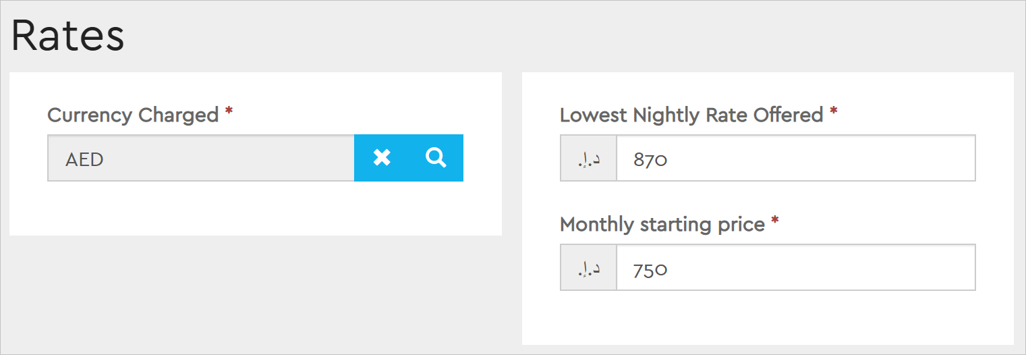The width and height of the screenshot is (1026, 355).
Task: Click the Lowest Nightly Rate Offered label
Action: (x=691, y=115)
